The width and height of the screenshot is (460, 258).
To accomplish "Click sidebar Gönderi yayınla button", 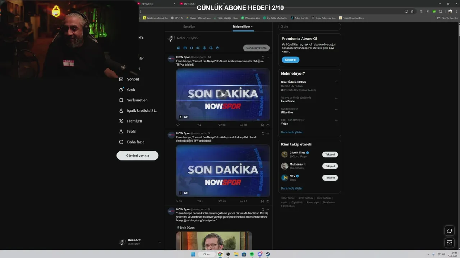I will coord(138,156).
